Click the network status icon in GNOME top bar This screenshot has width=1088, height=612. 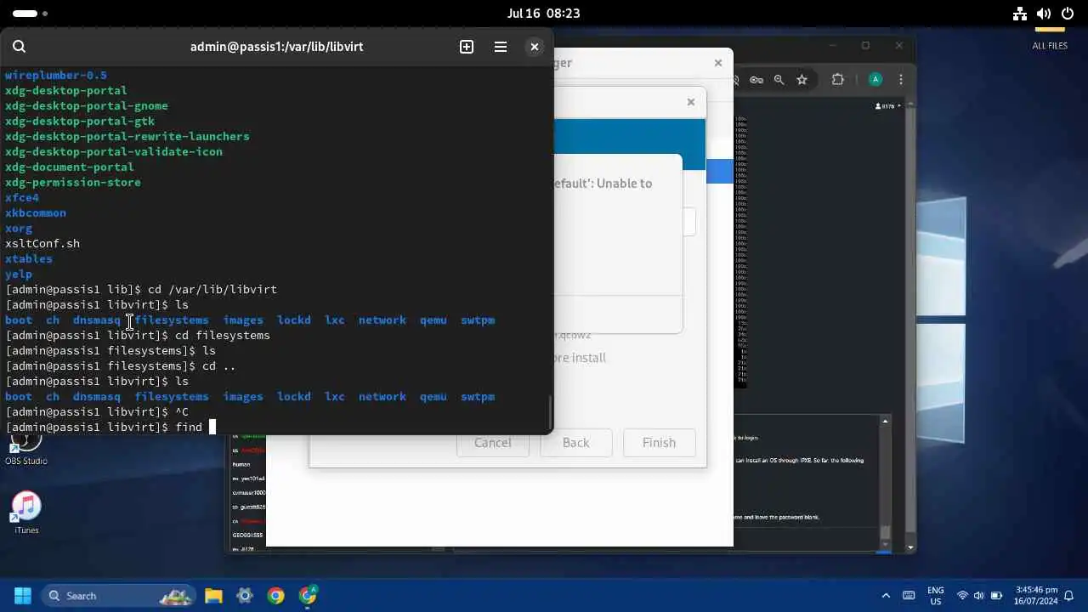(x=1021, y=14)
